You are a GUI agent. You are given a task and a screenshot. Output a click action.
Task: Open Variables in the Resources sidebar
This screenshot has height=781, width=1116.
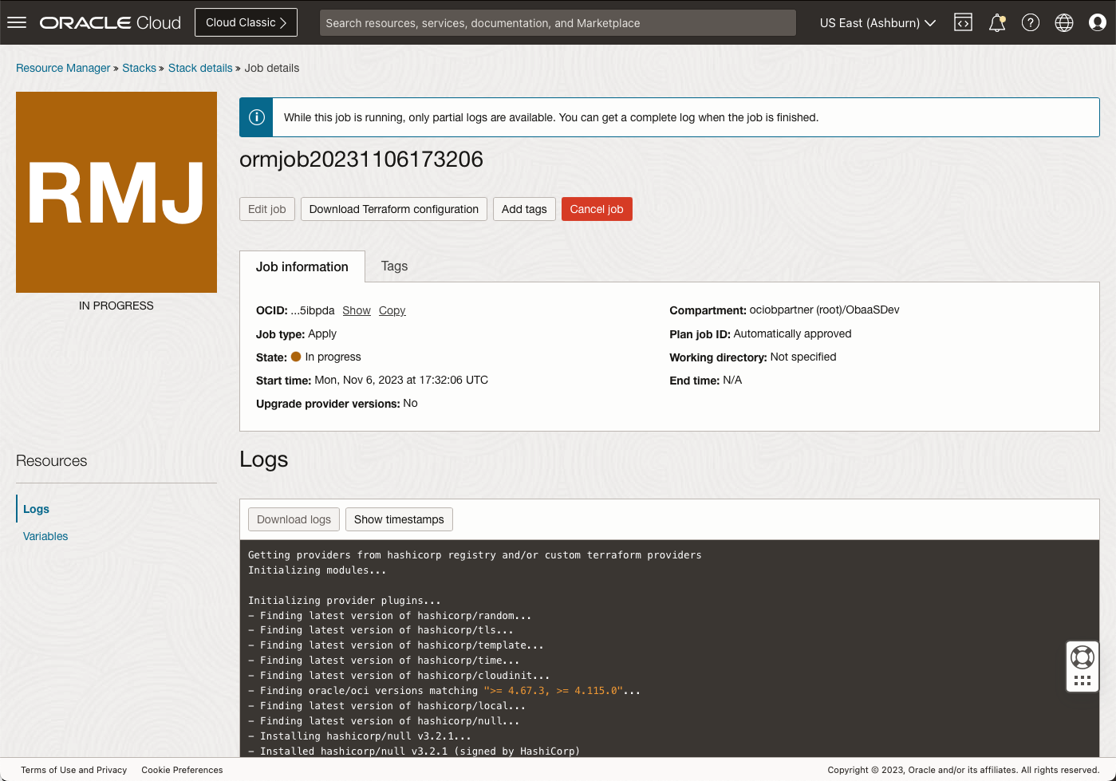[45, 535]
